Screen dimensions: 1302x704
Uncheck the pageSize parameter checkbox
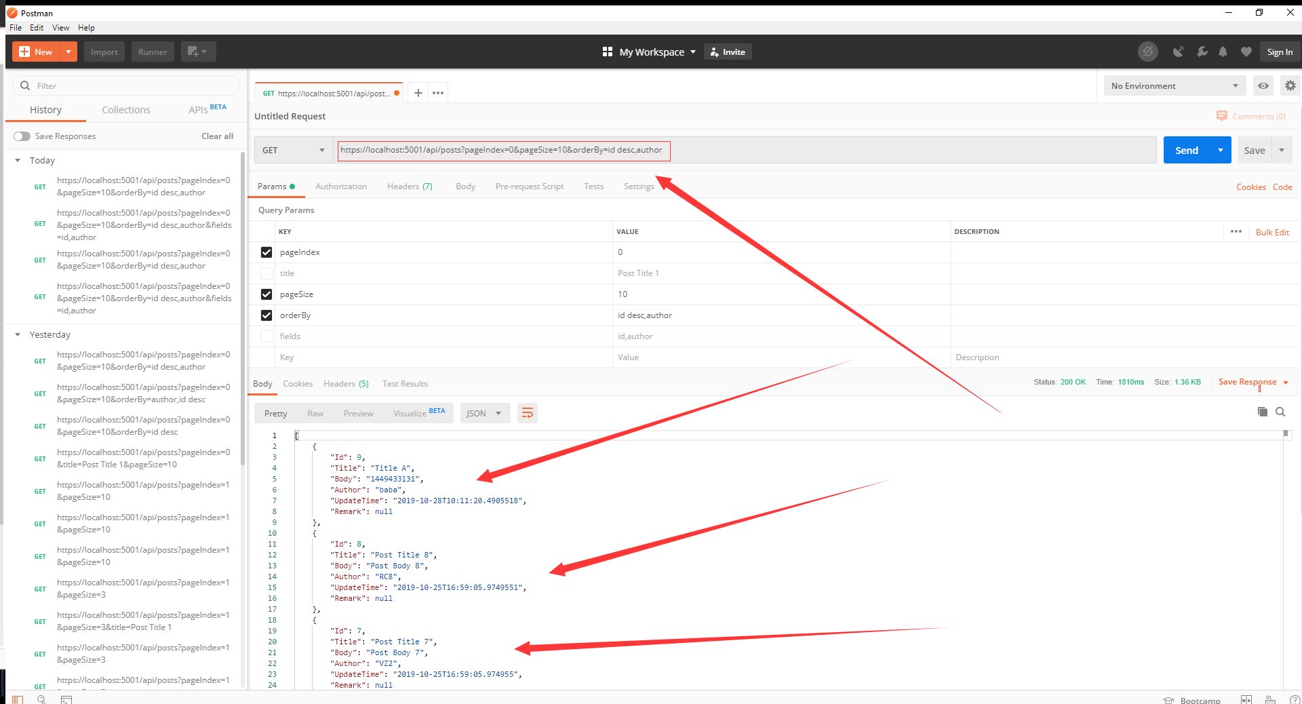(x=267, y=294)
